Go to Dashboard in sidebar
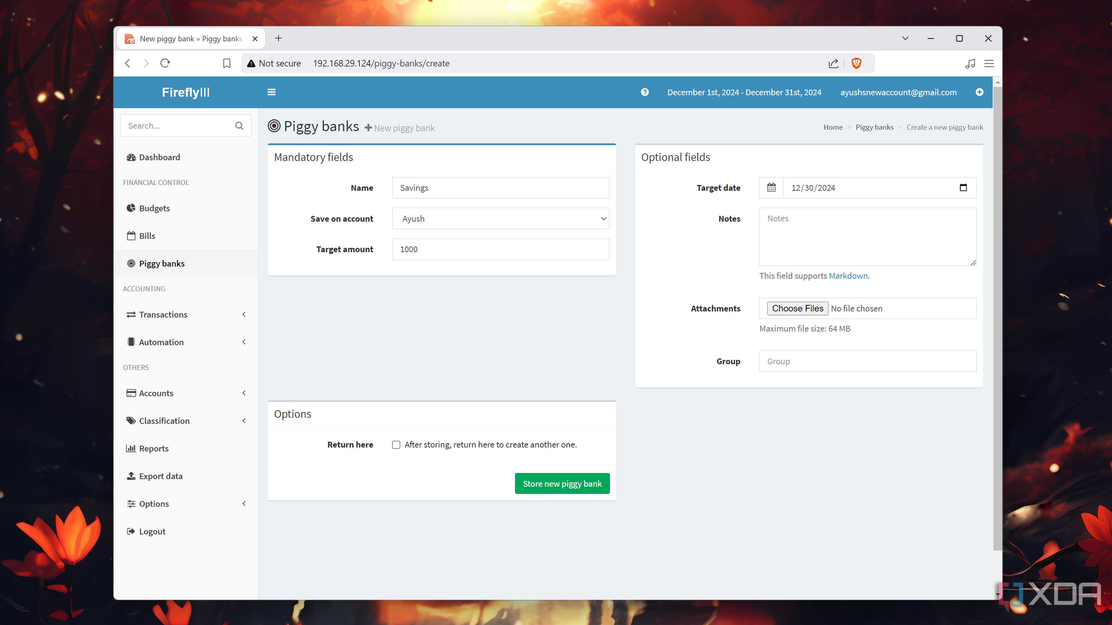This screenshot has height=625, width=1112. (186, 157)
